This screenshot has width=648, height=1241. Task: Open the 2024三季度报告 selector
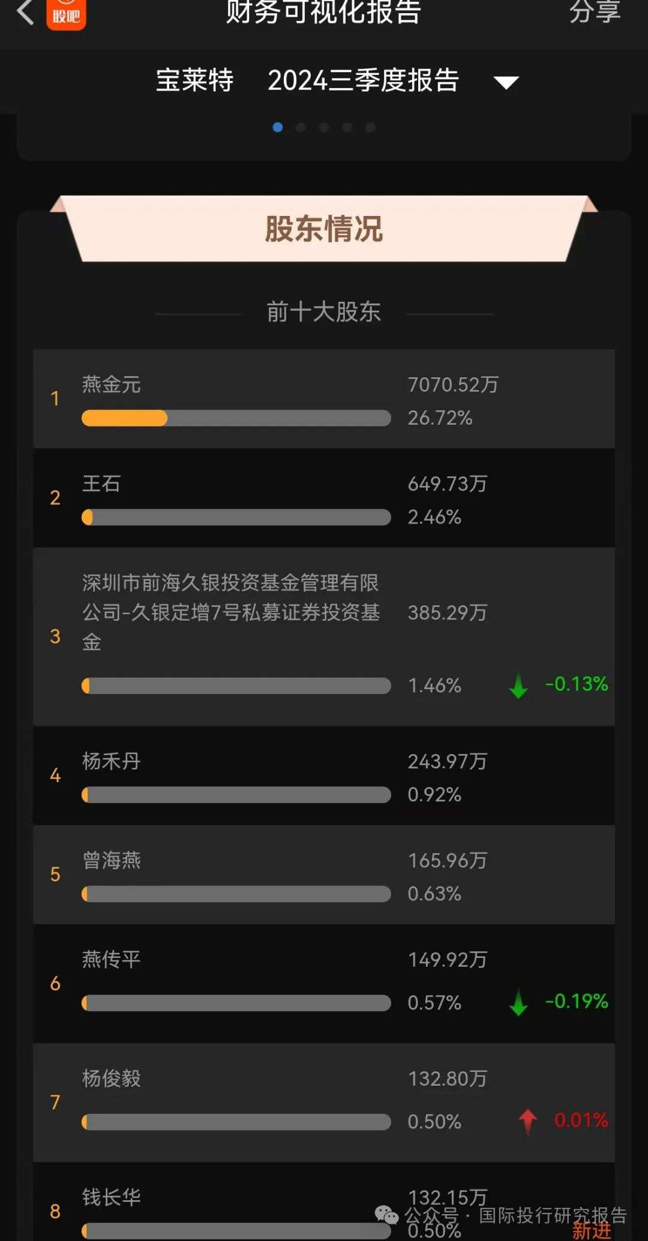[x=363, y=81]
